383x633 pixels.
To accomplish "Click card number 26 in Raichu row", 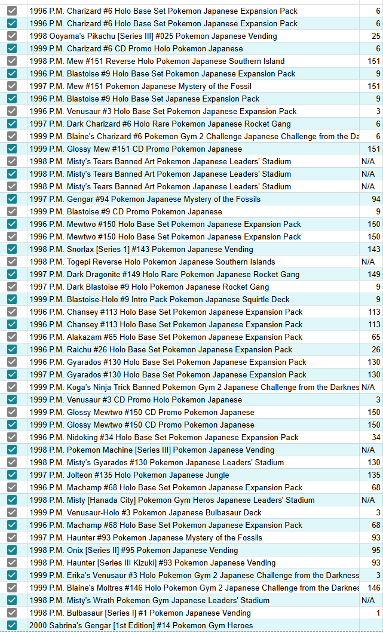I will click(376, 349).
